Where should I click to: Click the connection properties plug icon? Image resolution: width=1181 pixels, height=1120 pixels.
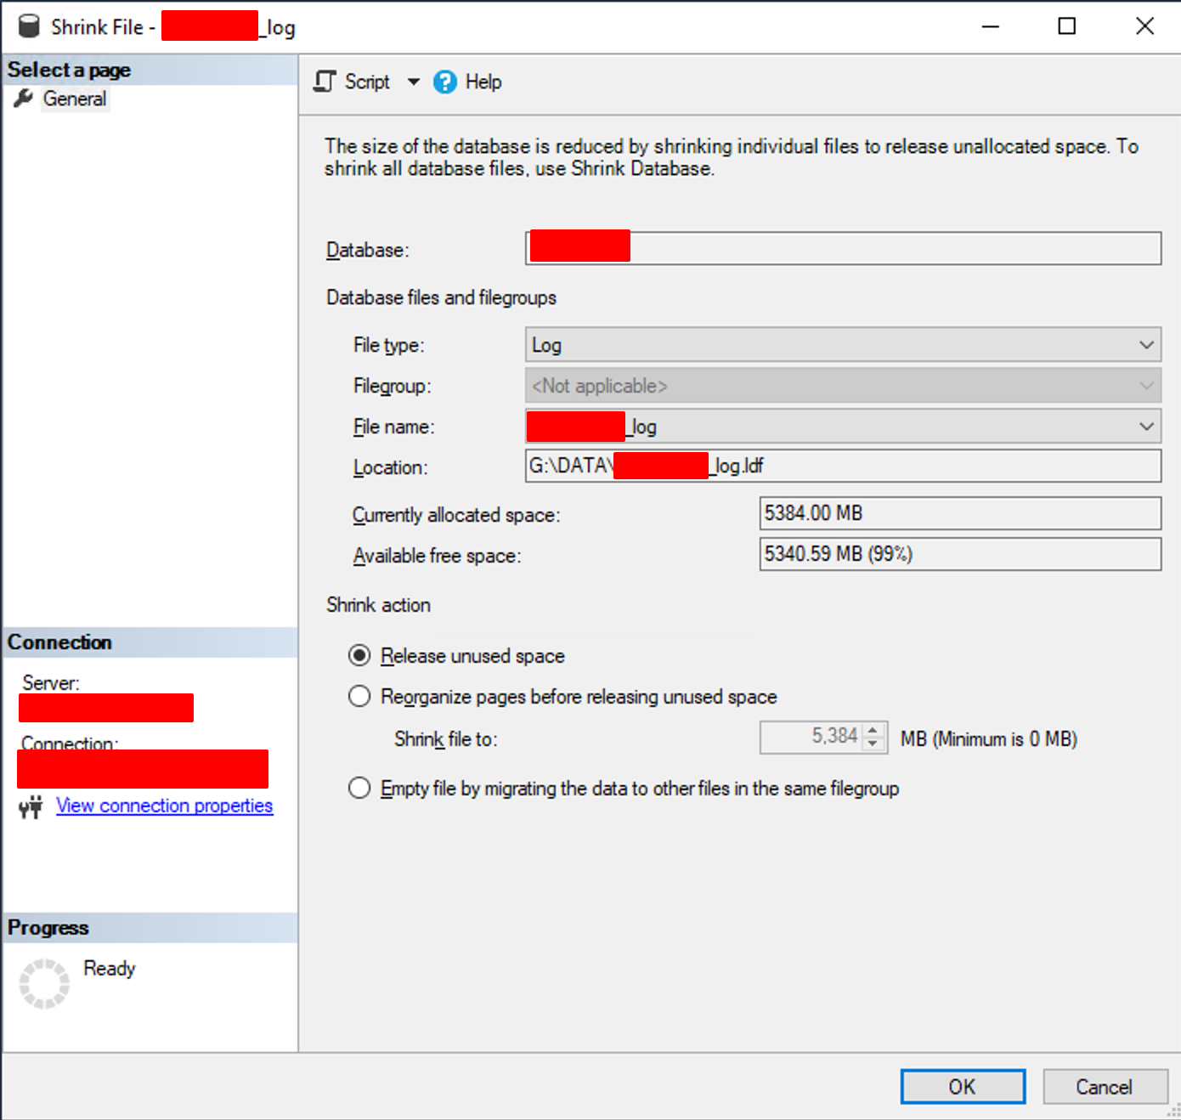[31, 806]
